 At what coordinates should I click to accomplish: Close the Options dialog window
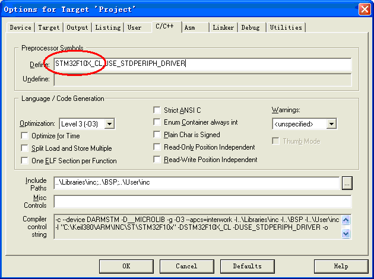tap(364, 8)
